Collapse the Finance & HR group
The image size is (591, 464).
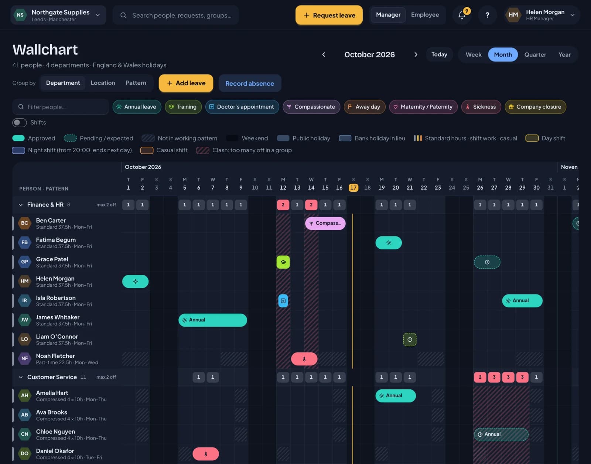point(21,205)
